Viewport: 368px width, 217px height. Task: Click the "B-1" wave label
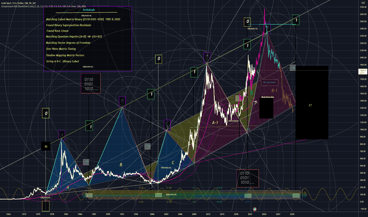coord(274,91)
